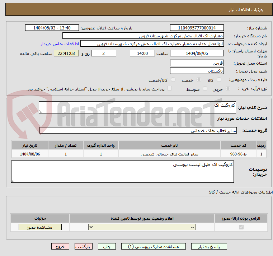Click the deadline date field 1404/08/06

pyautogui.click(x=197, y=53)
